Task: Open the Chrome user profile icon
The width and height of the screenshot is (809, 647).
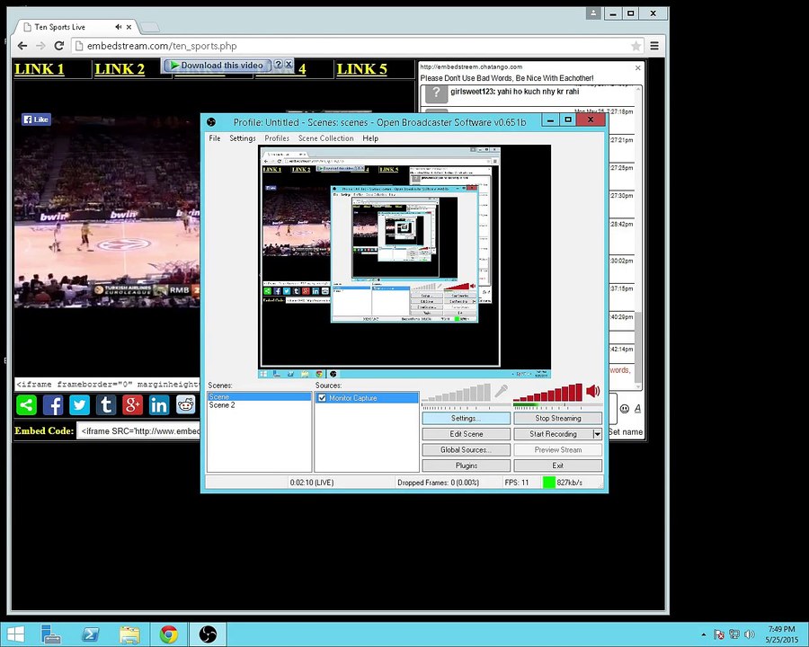Action: point(593,13)
